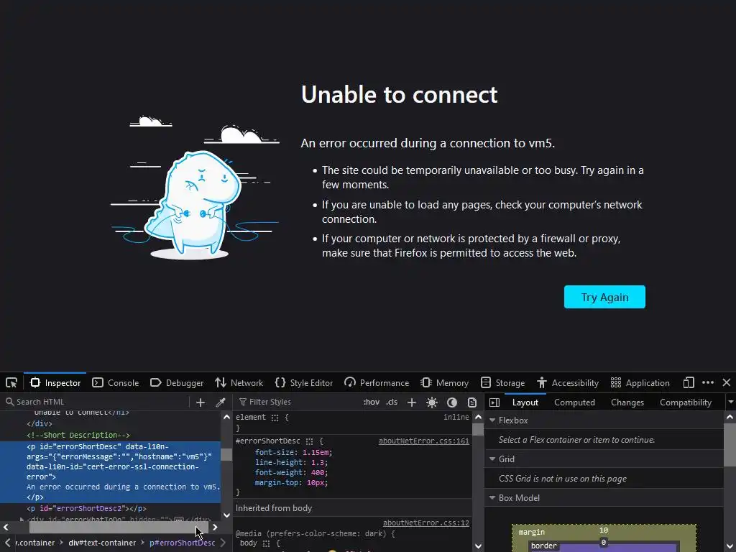The image size is (736, 552).
Task: Activate the element picker icon
Action: 11,383
